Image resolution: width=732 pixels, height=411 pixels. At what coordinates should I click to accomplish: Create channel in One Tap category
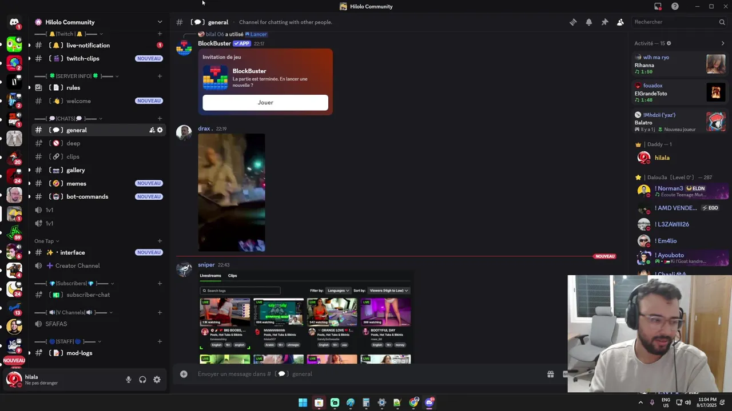(x=160, y=241)
